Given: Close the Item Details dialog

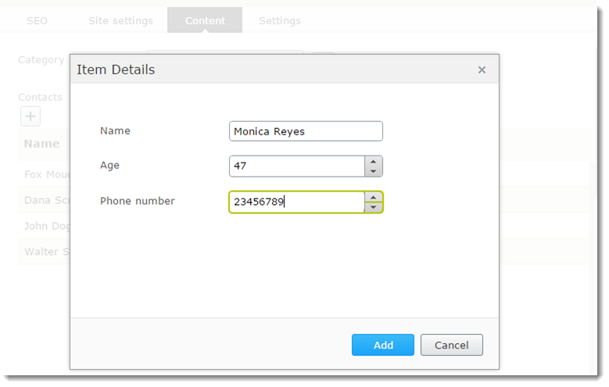Looking at the screenshot, I should click(x=482, y=70).
